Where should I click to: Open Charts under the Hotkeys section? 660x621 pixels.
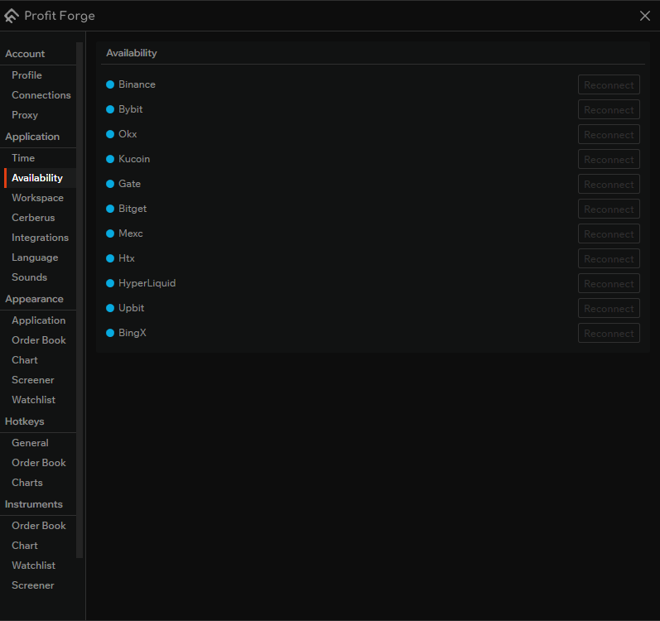click(x=38, y=483)
